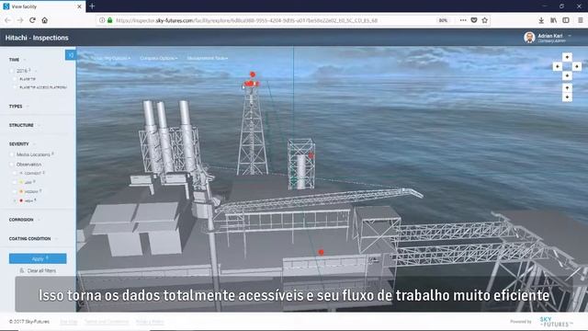Save page to Pocket
This screenshot has width=588, height=331.
(x=474, y=20)
